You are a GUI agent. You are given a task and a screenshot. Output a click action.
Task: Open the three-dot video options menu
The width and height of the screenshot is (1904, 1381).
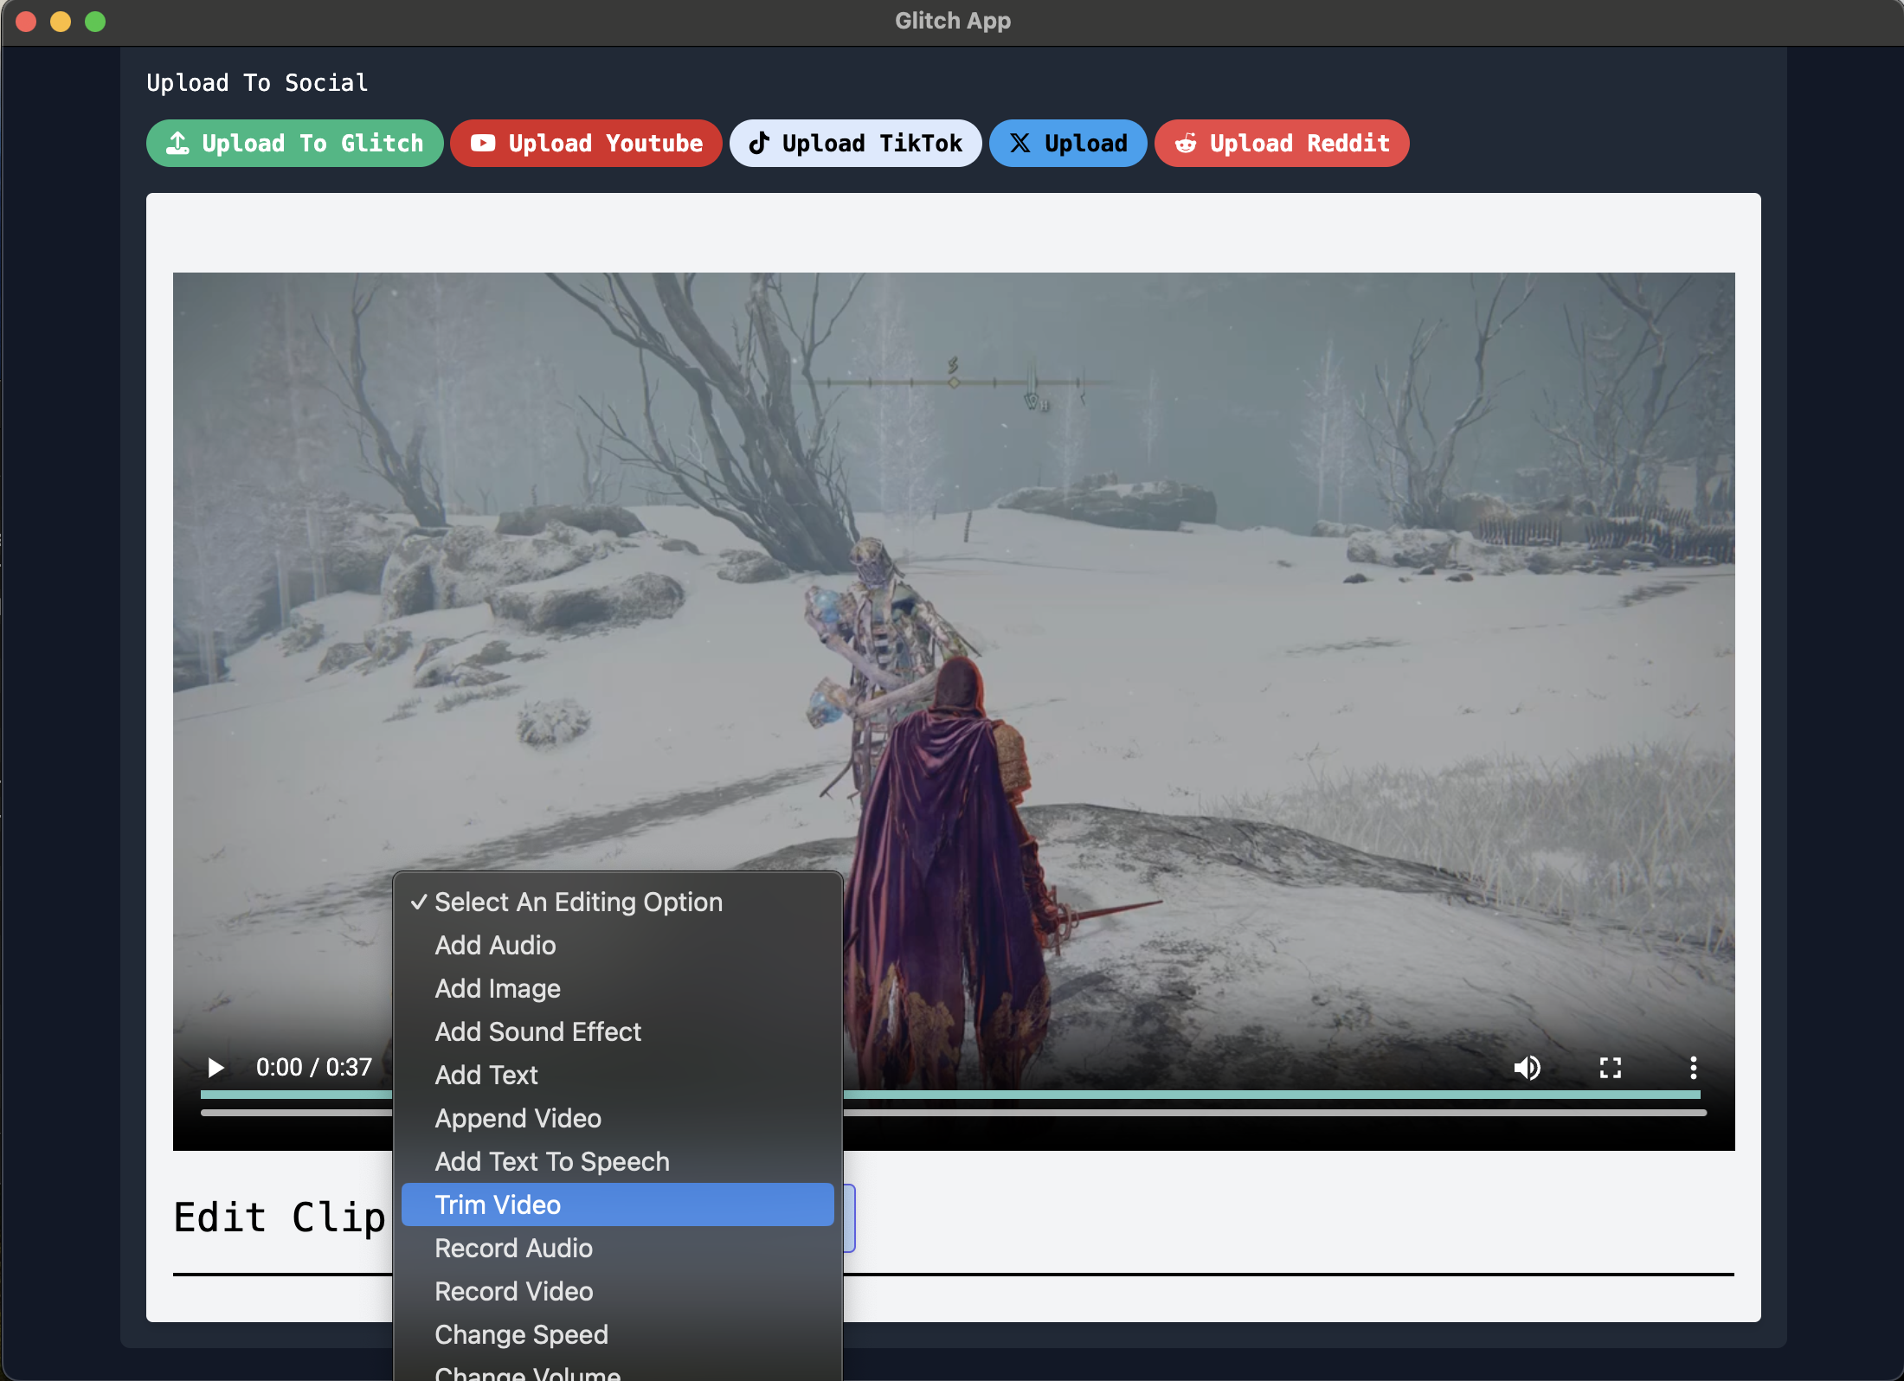(1693, 1067)
